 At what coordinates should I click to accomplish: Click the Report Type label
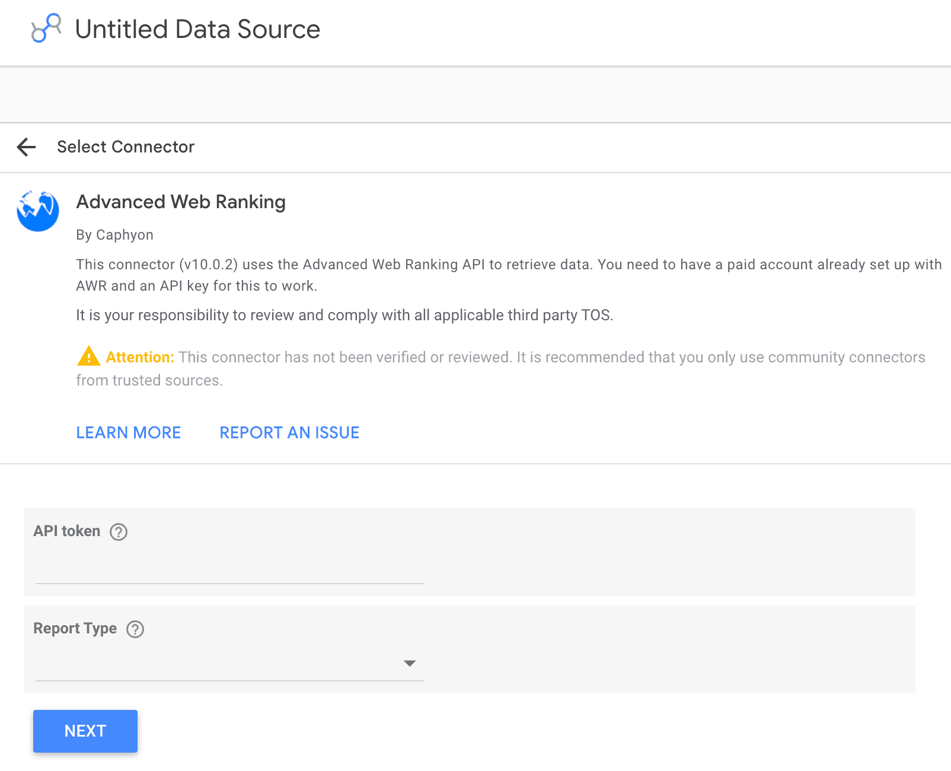(75, 629)
